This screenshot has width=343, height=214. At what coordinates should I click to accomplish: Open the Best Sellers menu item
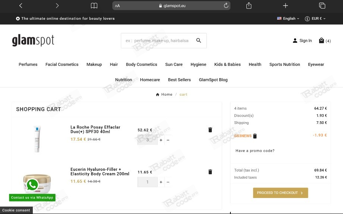179,80
